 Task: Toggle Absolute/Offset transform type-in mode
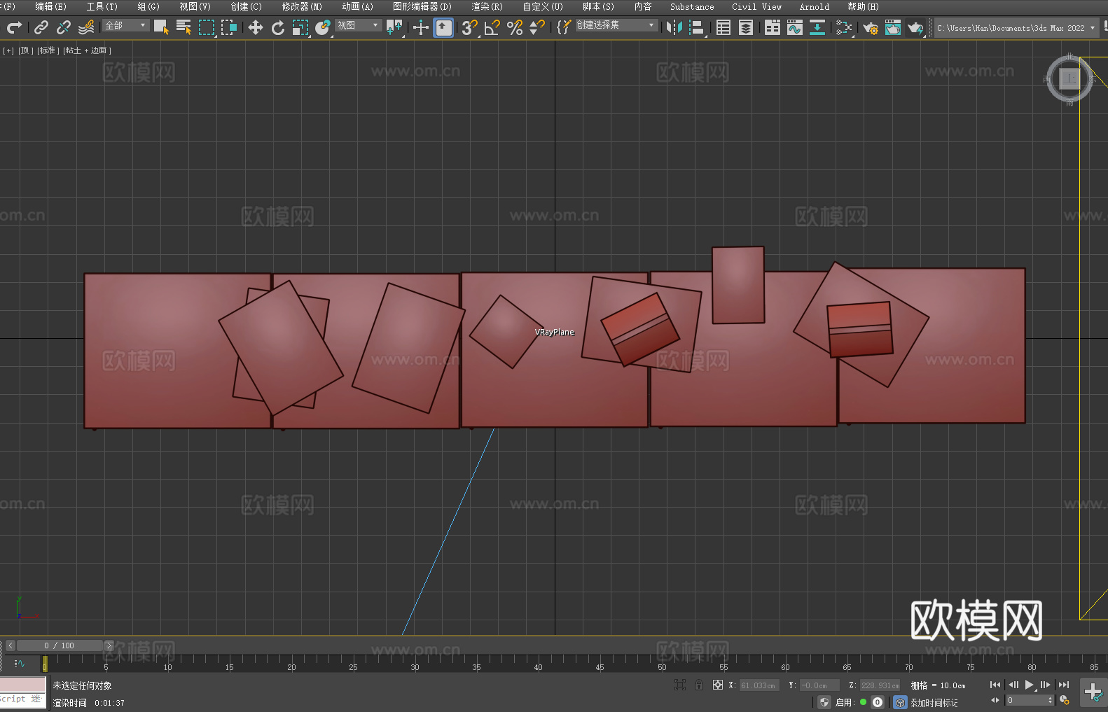click(718, 685)
